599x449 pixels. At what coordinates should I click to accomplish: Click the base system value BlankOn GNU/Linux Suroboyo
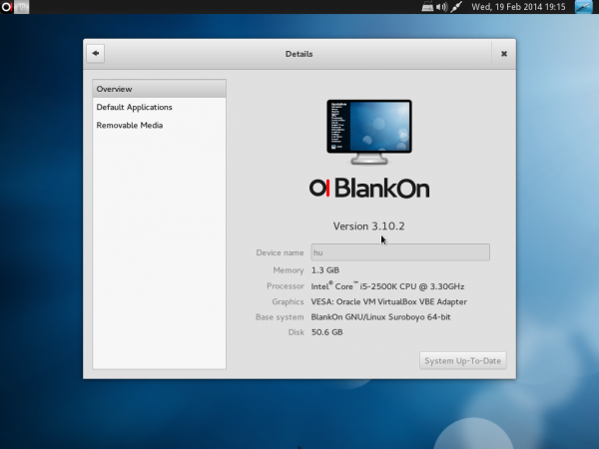click(381, 317)
